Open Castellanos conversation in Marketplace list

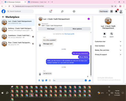tap(18, 37)
